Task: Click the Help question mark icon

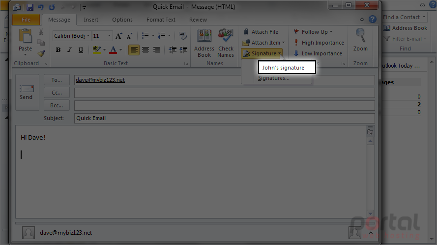Action: [372, 19]
